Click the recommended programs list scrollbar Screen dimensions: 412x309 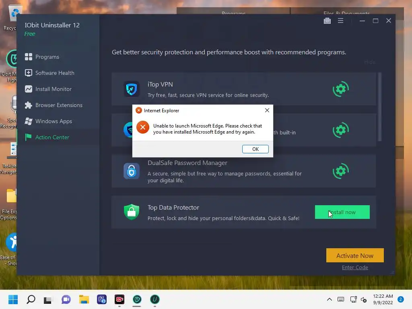(x=379, y=107)
